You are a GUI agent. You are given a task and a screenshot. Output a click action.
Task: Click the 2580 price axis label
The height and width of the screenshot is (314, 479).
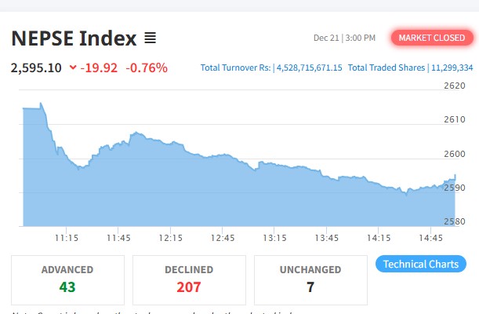[454, 222]
